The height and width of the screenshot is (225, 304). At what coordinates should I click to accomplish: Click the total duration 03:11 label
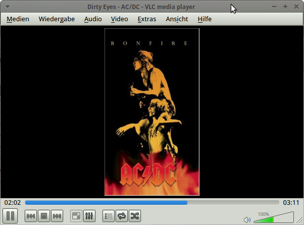coord(291,203)
